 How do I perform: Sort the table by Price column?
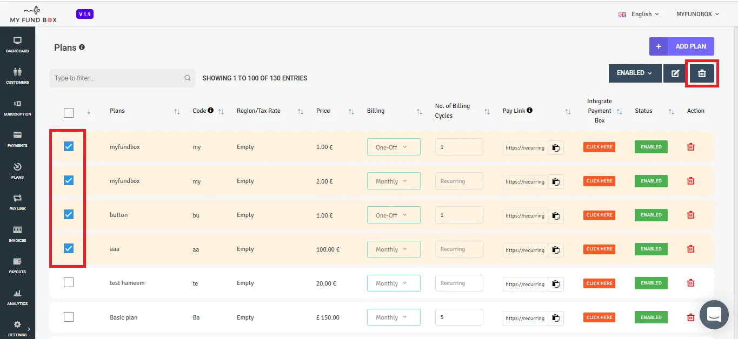[351, 111]
